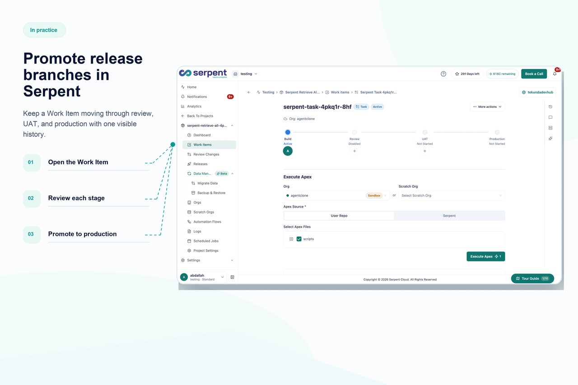
Task: Select the Serpent apex source tab
Action: tap(449, 216)
